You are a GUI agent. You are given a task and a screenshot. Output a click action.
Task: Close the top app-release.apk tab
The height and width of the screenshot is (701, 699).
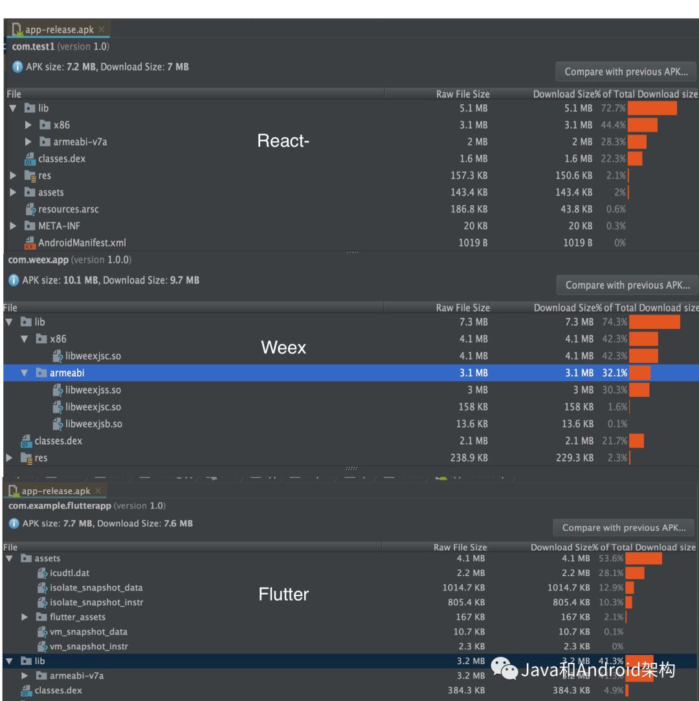(102, 30)
